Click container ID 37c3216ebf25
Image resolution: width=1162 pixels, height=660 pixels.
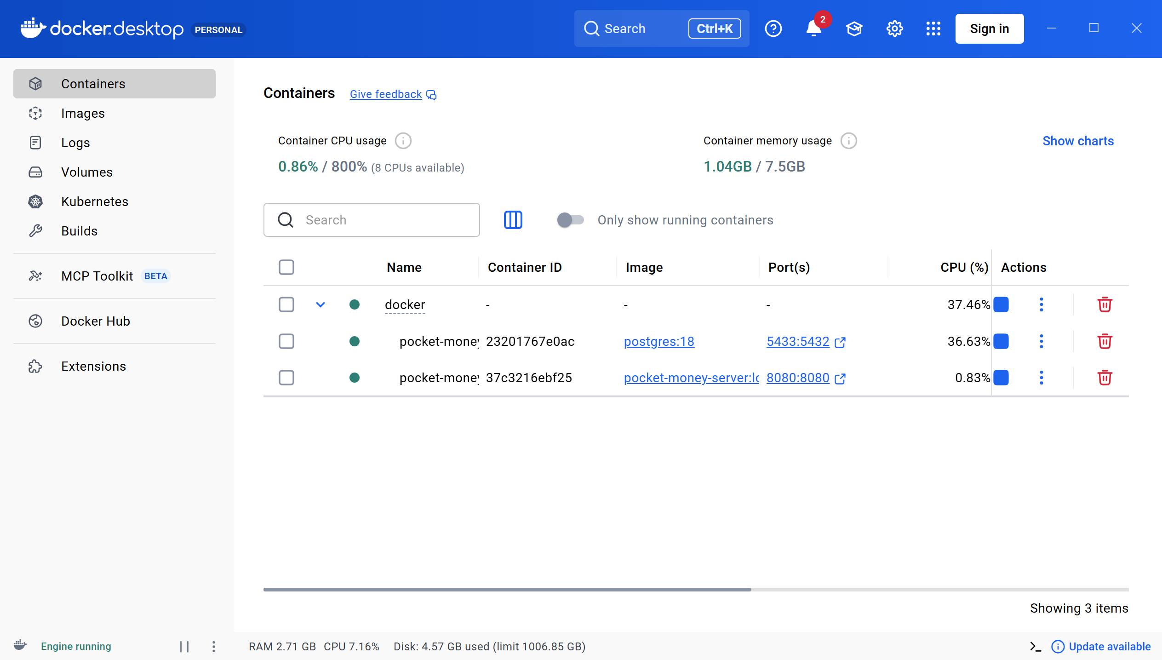(529, 378)
